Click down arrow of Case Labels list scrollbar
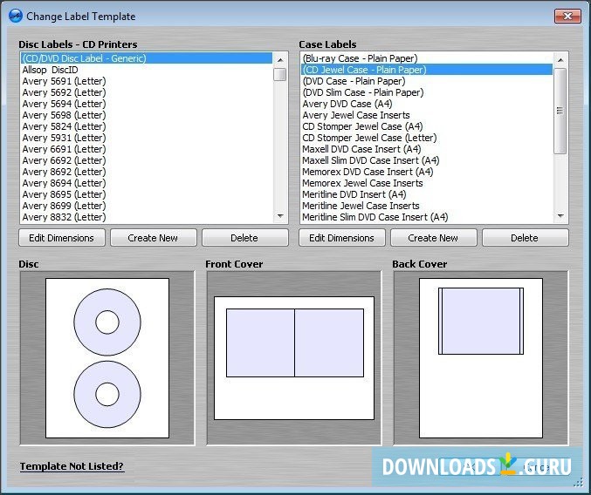 [560, 216]
